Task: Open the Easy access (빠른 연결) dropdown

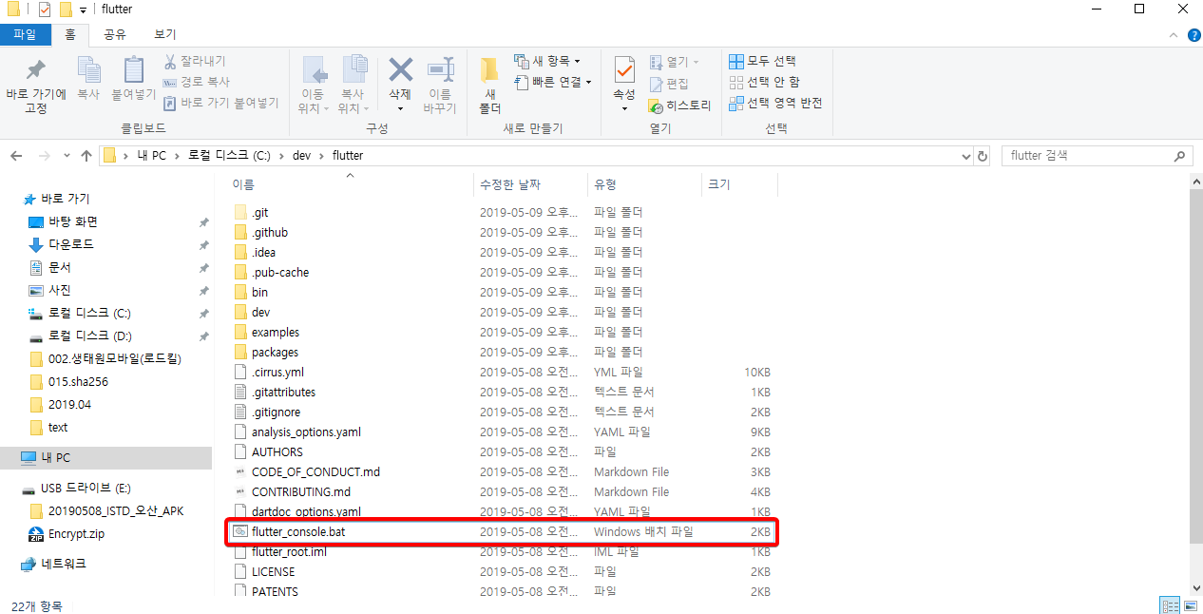Action: [x=552, y=82]
